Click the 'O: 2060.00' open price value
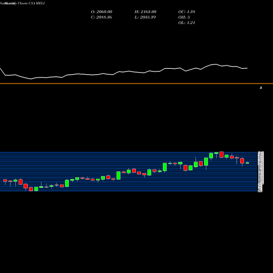 point(102,12)
